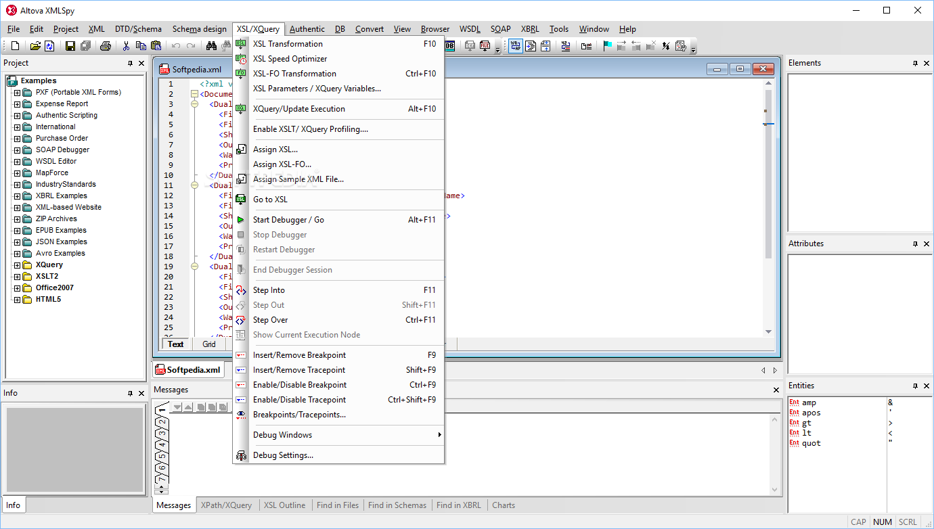
Task: Click the Reload document toolbar icon
Action: [x=49, y=46]
